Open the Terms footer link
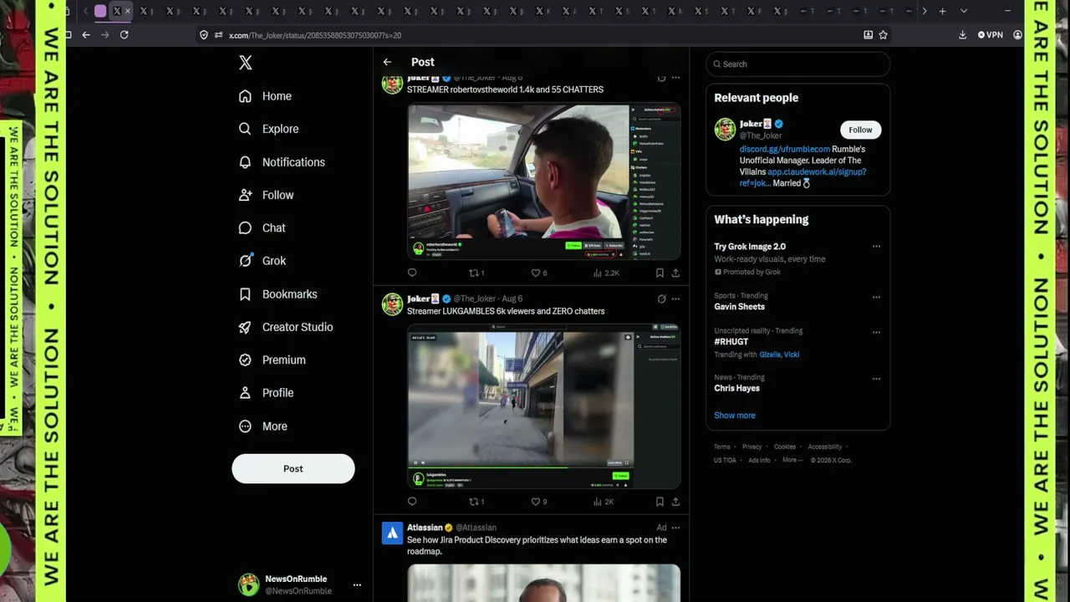This screenshot has height=602, width=1070. click(x=722, y=446)
